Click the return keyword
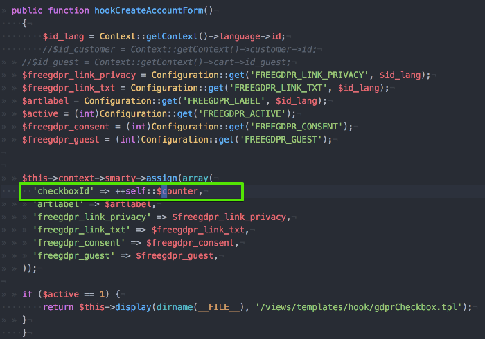The height and width of the screenshot is (339, 485). [58, 307]
